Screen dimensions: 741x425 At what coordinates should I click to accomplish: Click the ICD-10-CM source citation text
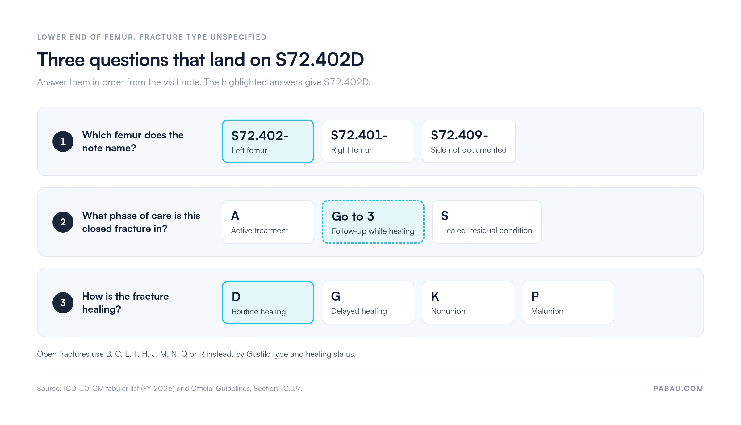coord(170,389)
